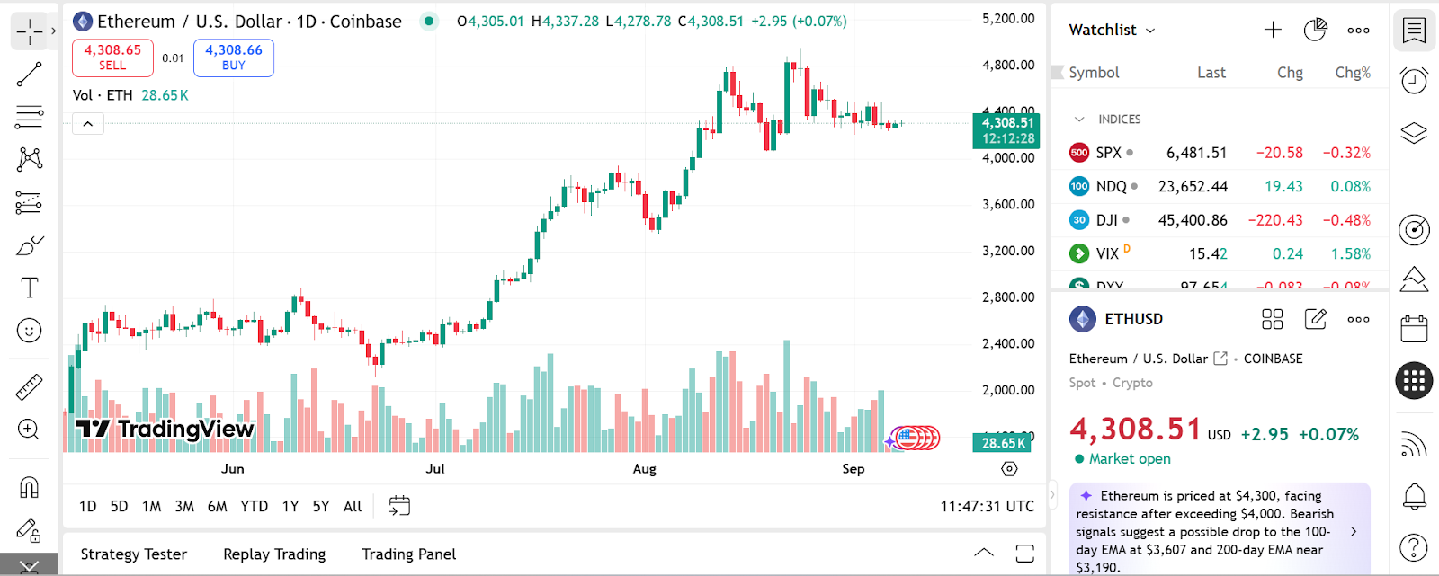
Task: Toggle Magnet mode on the chart
Action: [x=29, y=487]
